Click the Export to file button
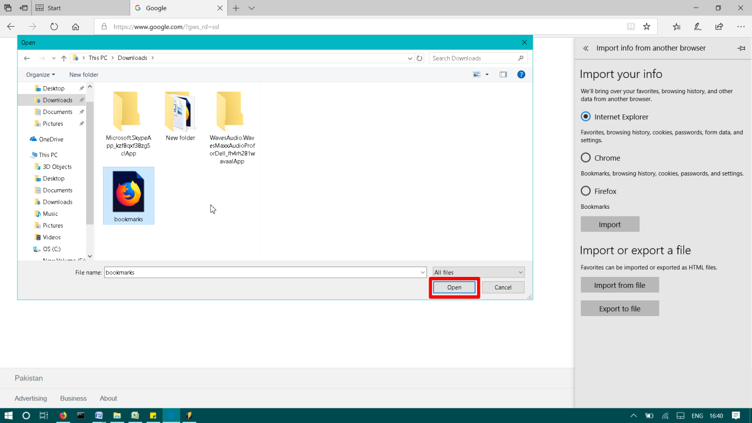This screenshot has height=423, width=752. [619, 309]
